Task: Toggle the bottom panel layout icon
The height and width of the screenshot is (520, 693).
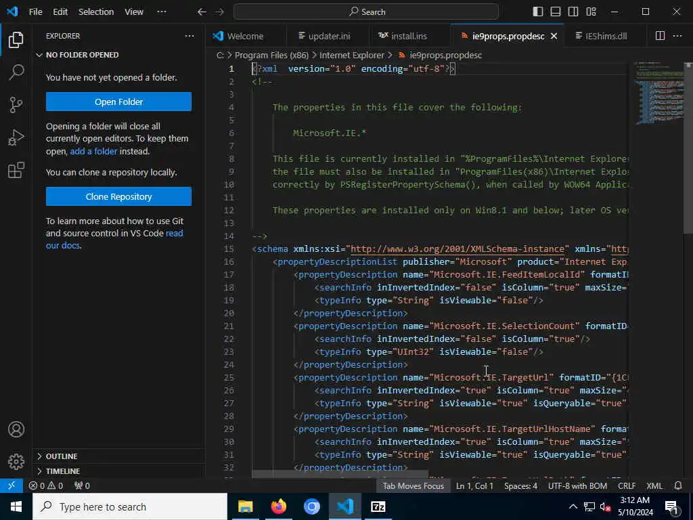Action: point(556,12)
